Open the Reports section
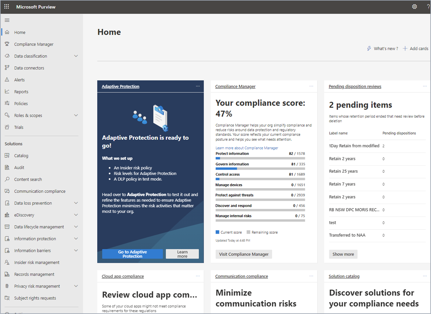 tap(21, 91)
